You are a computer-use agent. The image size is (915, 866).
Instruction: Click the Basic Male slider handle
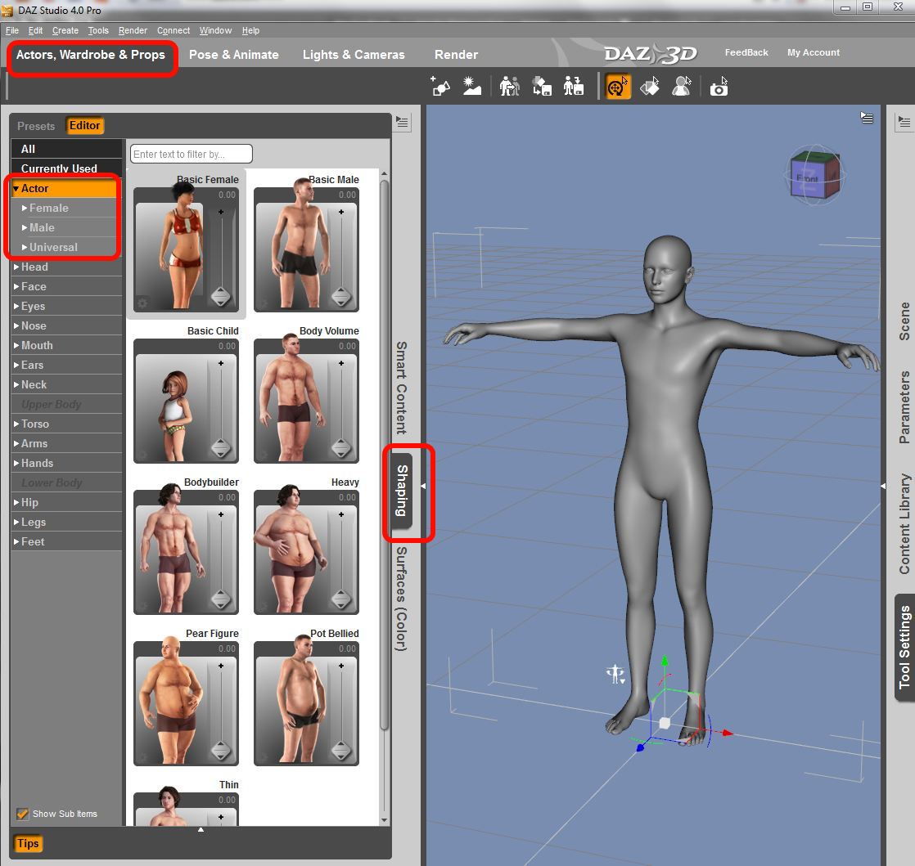pyautogui.click(x=340, y=297)
